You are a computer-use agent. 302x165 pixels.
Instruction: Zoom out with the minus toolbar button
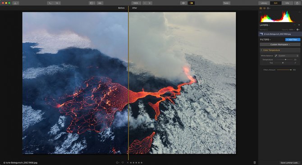pos(145,3)
